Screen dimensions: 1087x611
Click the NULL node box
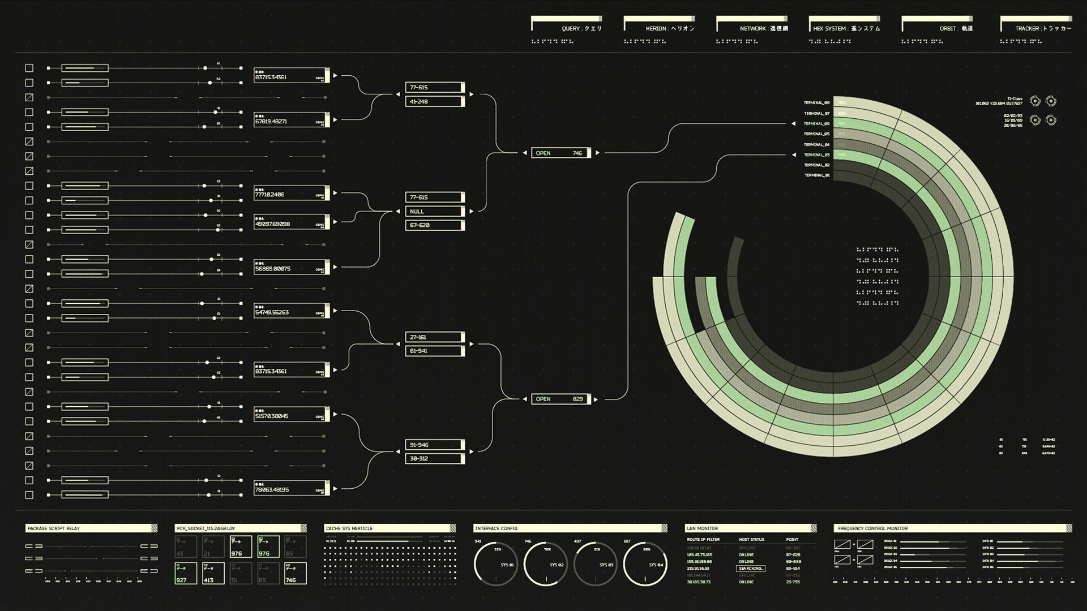coord(435,211)
